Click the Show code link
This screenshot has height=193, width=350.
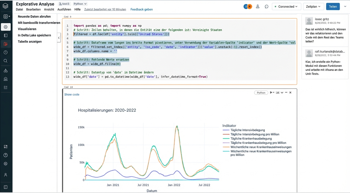[72, 94]
